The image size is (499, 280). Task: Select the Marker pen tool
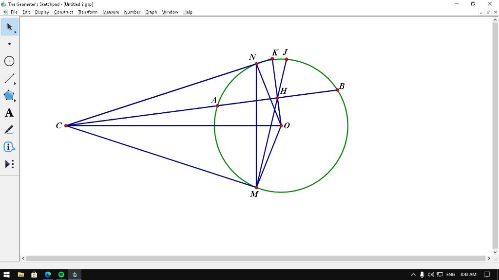click(x=9, y=129)
